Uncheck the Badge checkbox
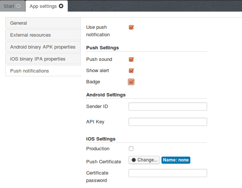The image size is (242, 188). pyautogui.click(x=131, y=82)
